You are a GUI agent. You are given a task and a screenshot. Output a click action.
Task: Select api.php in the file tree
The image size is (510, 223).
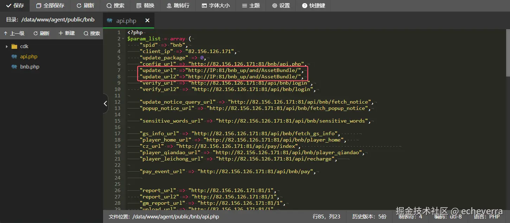(x=28, y=57)
